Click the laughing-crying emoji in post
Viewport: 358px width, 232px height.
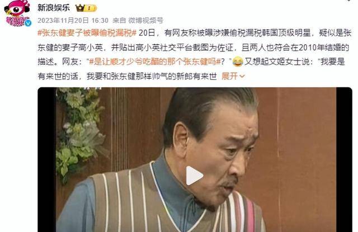(237, 62)
